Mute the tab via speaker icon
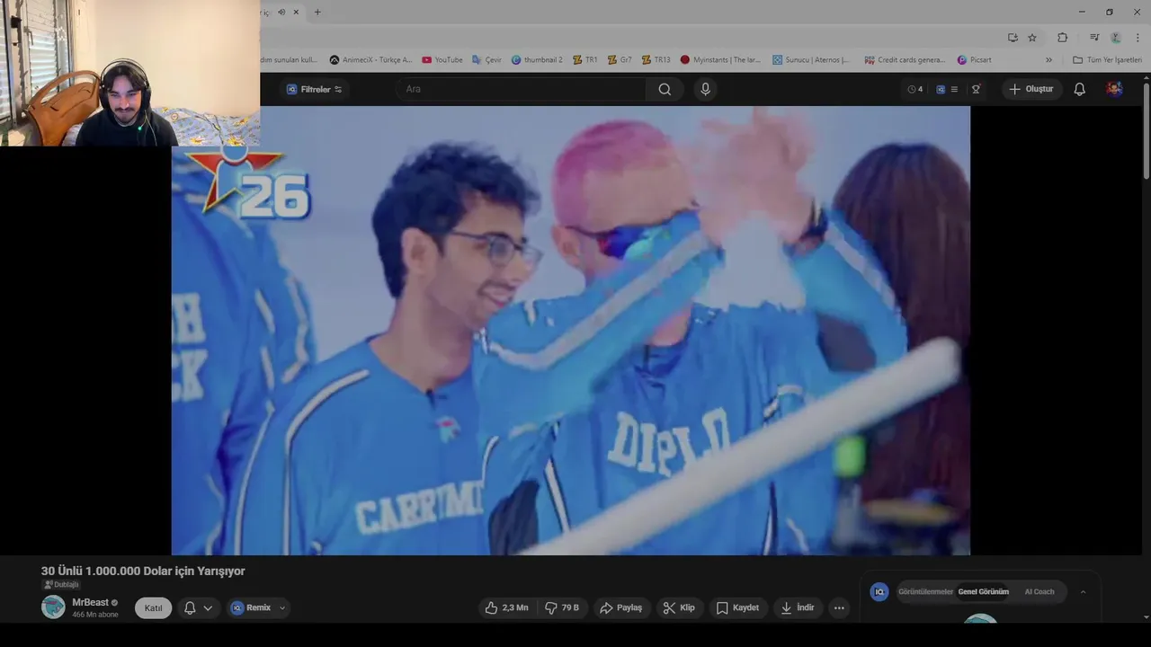The image size is (1151, 647). [281, 12]
